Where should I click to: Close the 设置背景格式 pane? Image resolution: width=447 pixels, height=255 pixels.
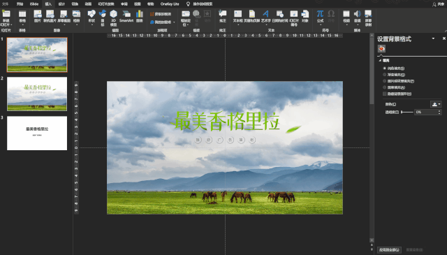[444, 38]
